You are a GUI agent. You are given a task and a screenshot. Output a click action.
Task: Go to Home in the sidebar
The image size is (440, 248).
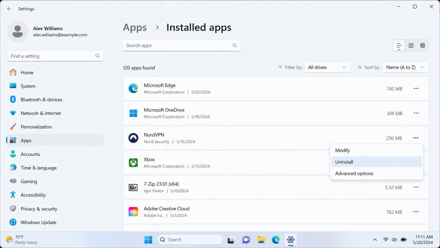point(55,72)
